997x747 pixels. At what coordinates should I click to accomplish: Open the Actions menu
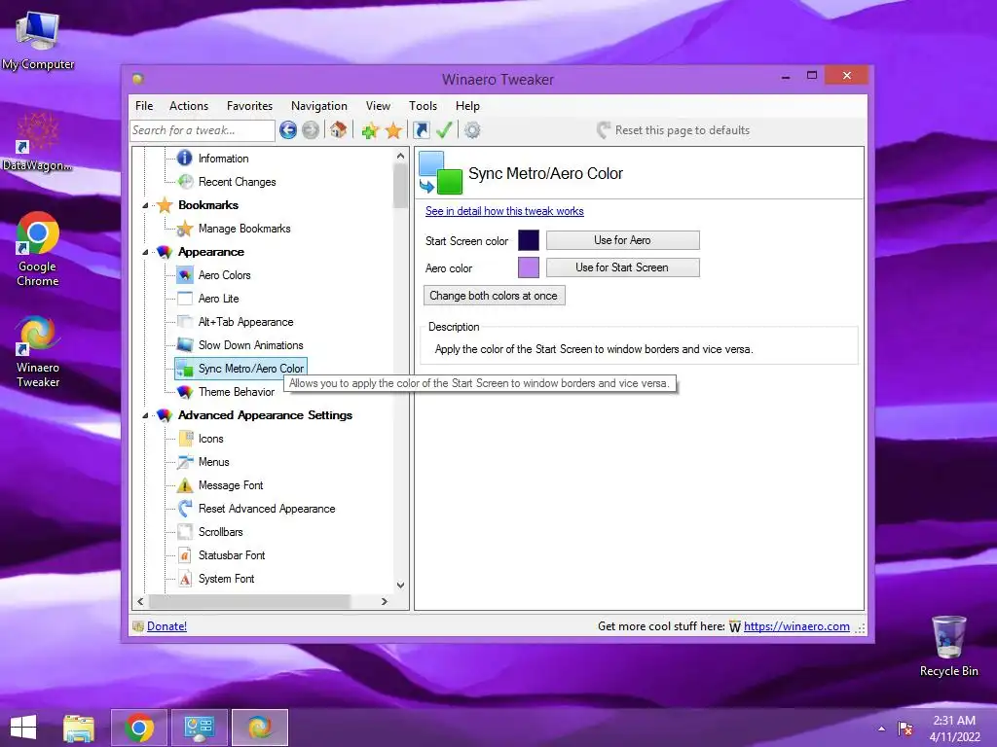coord(189,106)
